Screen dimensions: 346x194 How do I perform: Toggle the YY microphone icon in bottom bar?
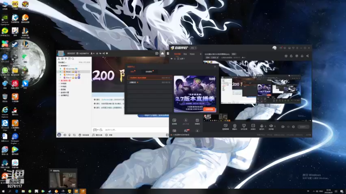tap(70, 135)
